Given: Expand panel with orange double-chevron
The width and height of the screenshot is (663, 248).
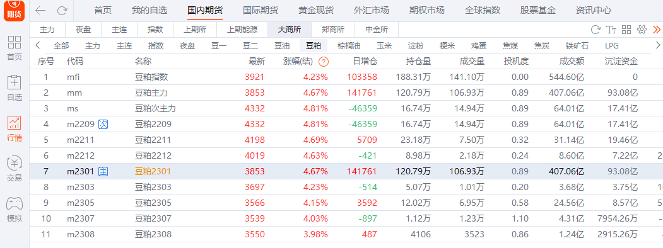Looking at the screenshot, I should tap(657, 30).
